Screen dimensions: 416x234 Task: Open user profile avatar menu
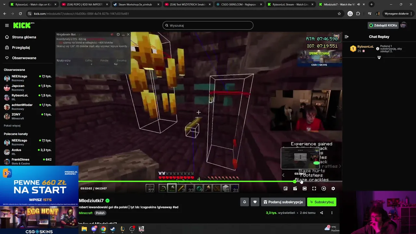click(403, 25)
